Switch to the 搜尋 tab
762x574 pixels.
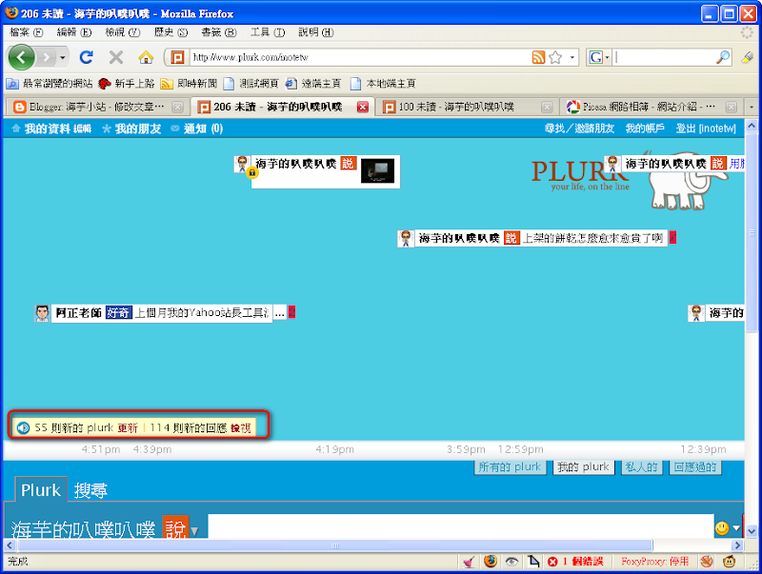[x=90, y=490]
